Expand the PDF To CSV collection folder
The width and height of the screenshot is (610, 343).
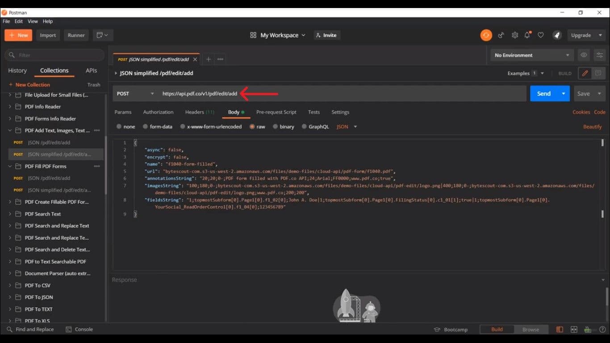pyautogui.click(x=10, y=285)
